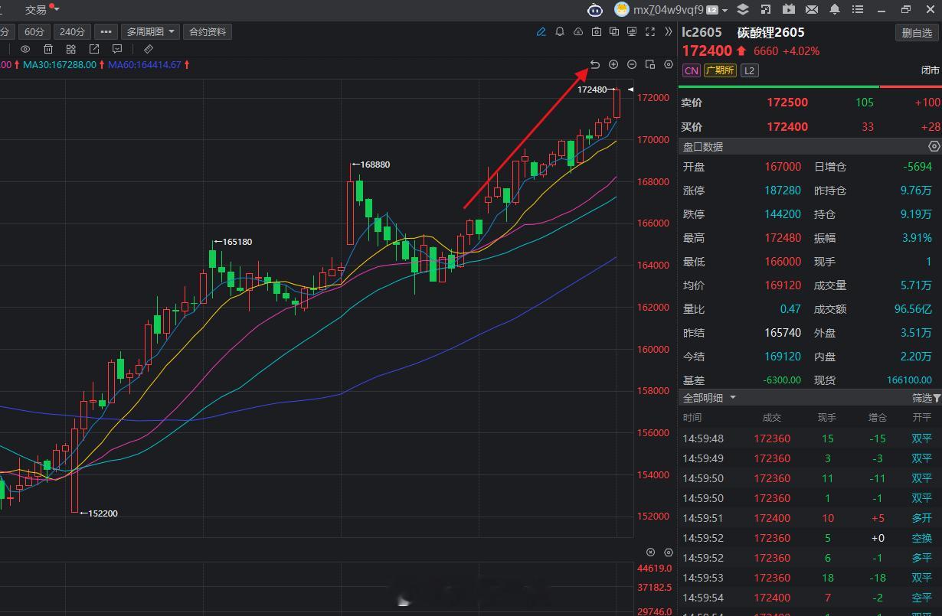Screen dimensions: 942x616
Task: Click the 168880 peak price label
Action: coord(377,165)
